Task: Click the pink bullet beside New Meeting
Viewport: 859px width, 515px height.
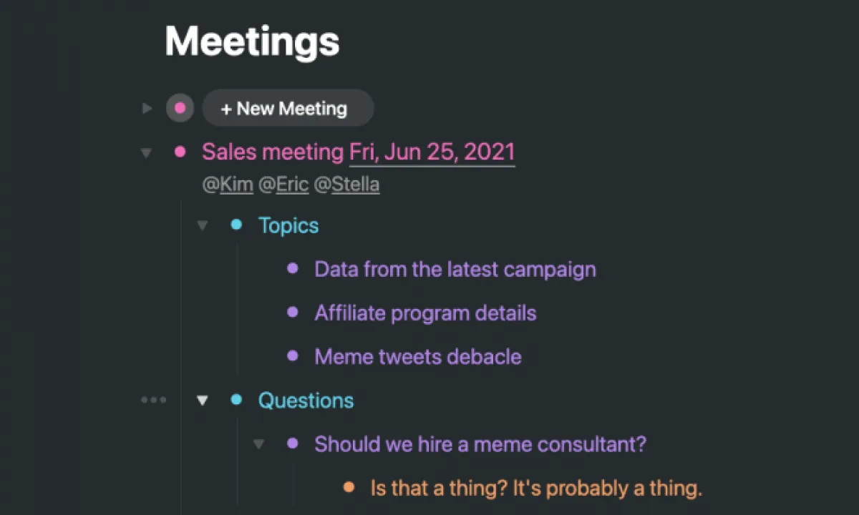Action: 180,109
